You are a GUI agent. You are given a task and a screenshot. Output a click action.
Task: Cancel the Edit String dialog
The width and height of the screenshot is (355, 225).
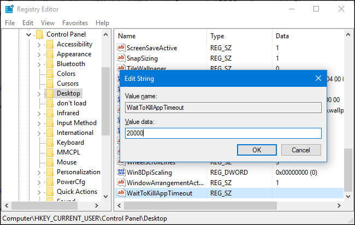300,150
